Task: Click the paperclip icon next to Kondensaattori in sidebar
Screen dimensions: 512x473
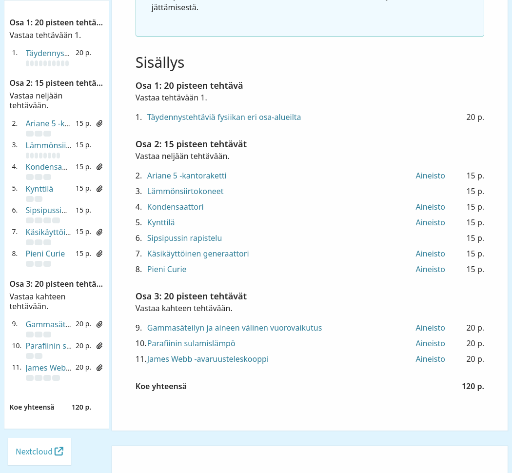Action: [99, 167]
